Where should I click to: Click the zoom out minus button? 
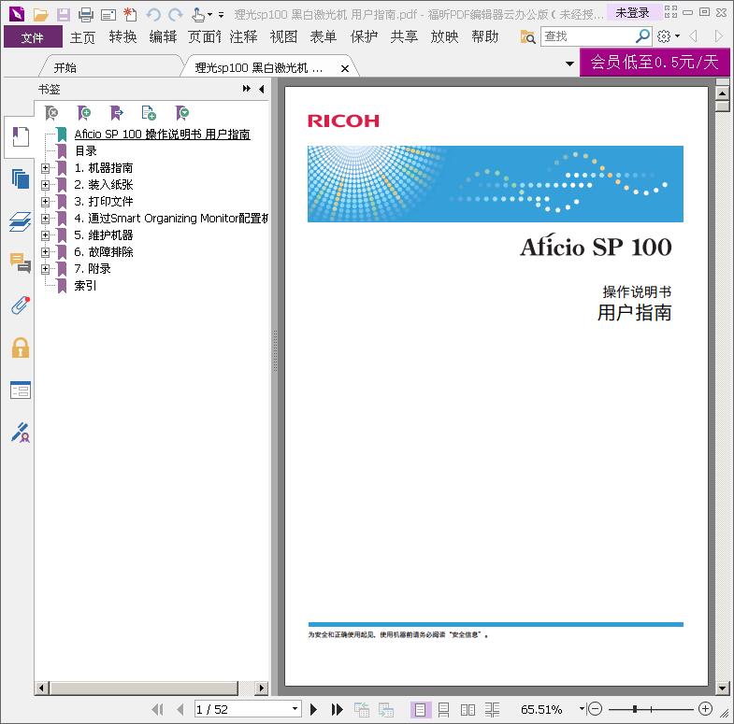(595, 709)
